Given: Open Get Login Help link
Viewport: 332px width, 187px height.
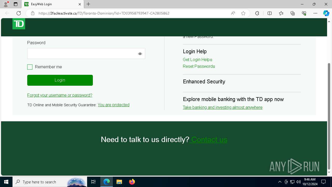Looking at the screenshot, I should pos(197,60).
